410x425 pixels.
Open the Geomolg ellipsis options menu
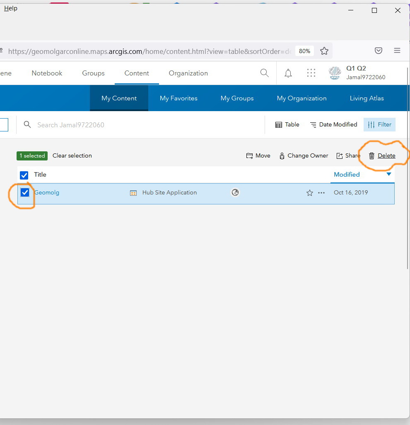pyautogui.click(x=321, y=192)
